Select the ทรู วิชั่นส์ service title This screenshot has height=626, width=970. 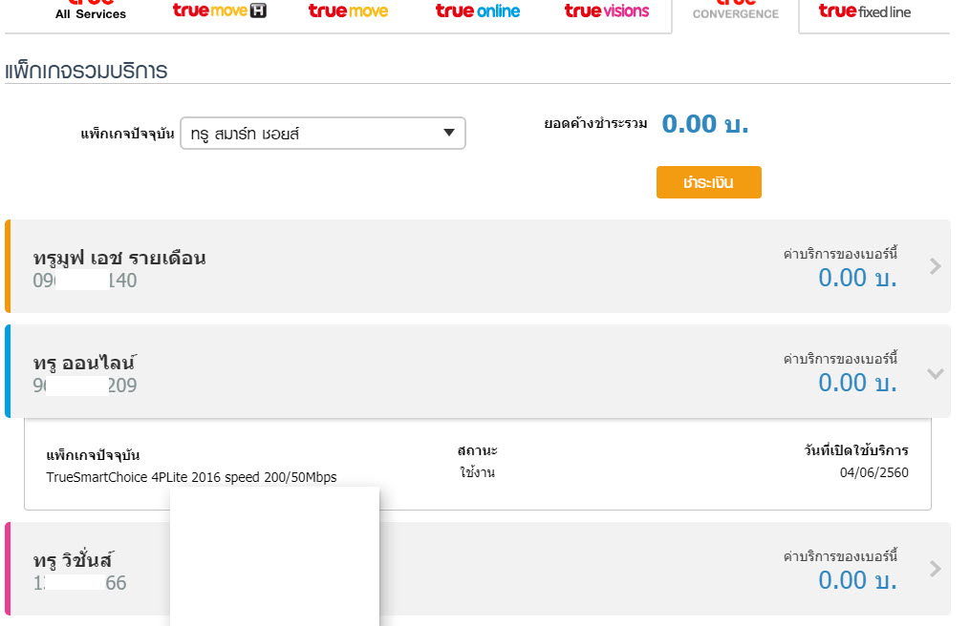coord(73,560)
